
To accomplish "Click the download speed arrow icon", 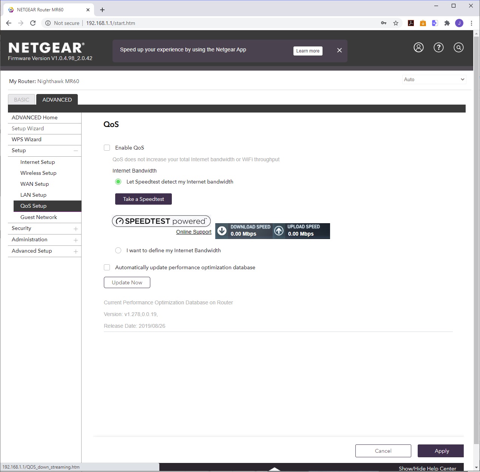I will click(222, 231).
